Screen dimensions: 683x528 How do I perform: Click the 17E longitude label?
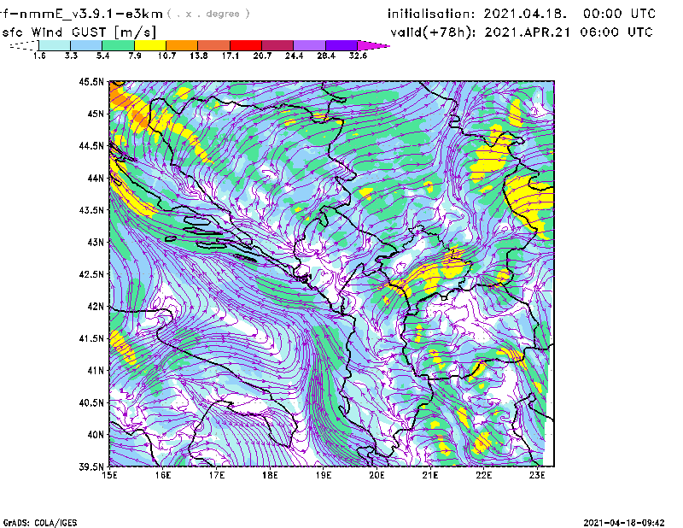click(217, 475)
